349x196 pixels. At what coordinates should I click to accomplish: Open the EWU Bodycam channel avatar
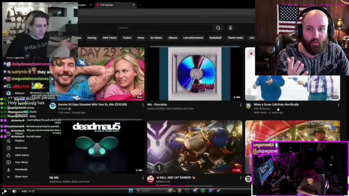[x=248, y=106]
